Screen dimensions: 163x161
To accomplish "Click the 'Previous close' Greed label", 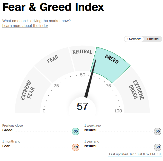I will (x=7, y=130).
